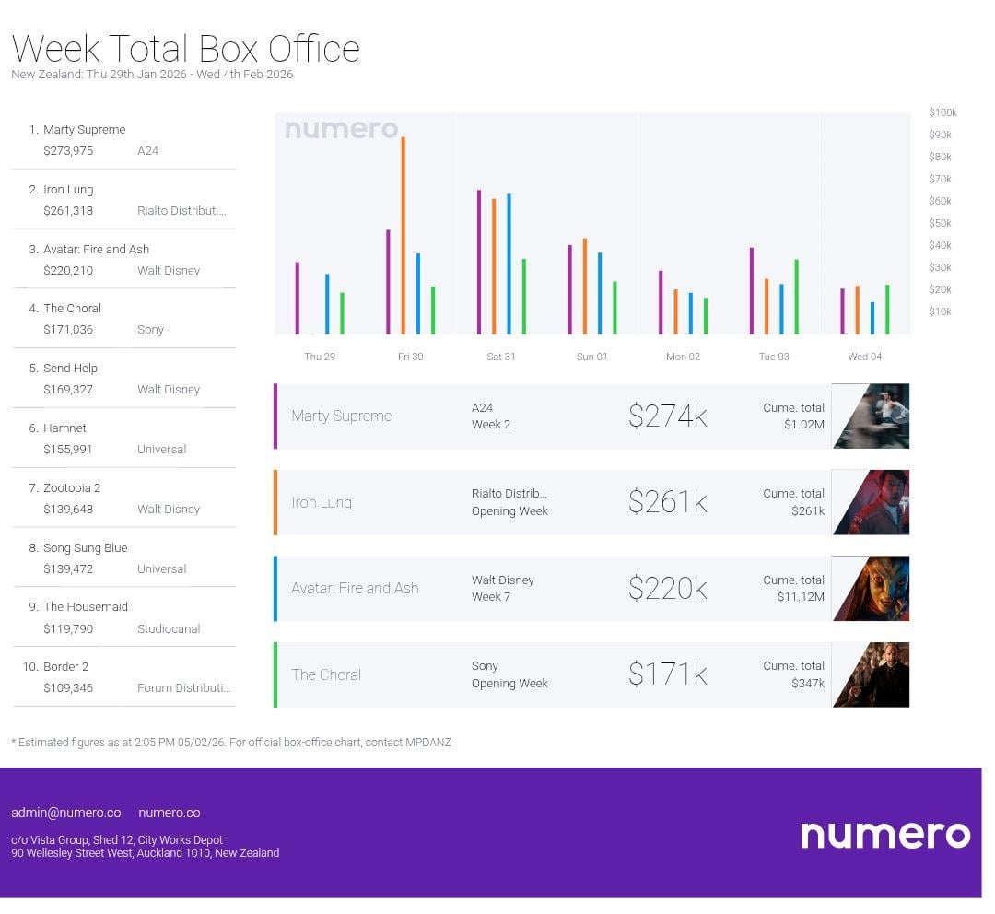This screenshot has height=914, width=995.
Task: Select Send Help in the top ten list
Action: 70,369
